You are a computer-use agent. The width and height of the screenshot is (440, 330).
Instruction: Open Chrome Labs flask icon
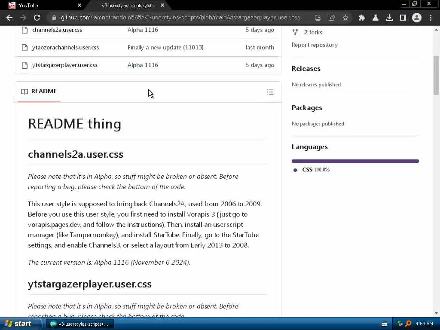376,18
